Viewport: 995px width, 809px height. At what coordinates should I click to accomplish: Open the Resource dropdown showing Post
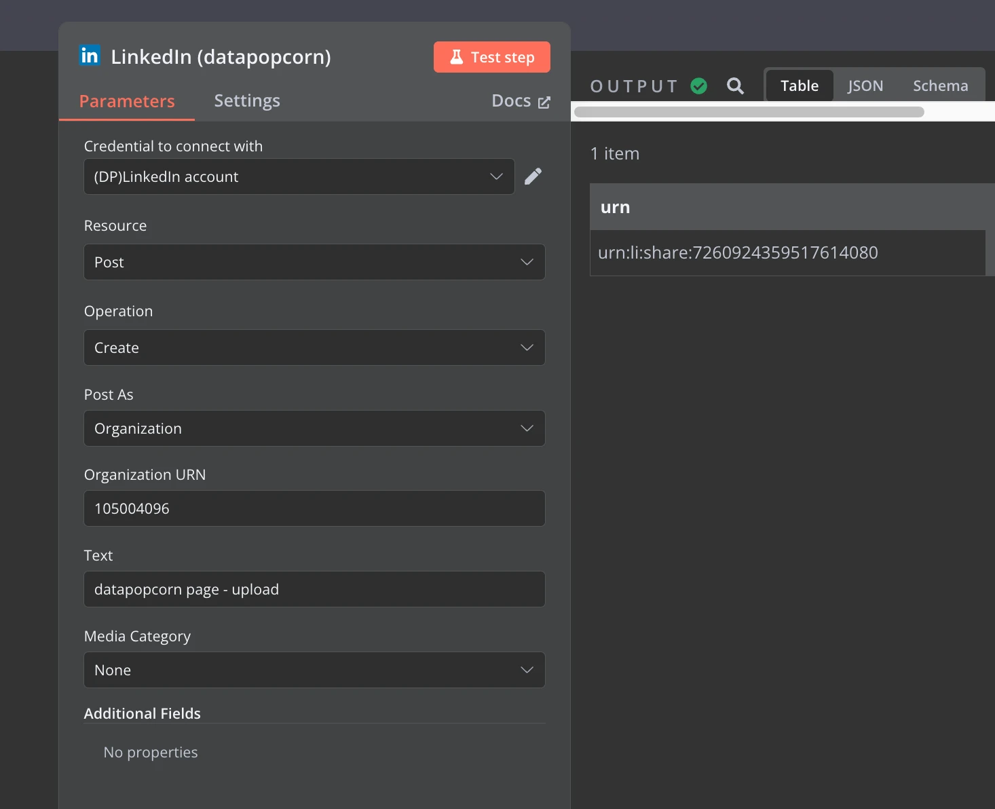[314, 262]
